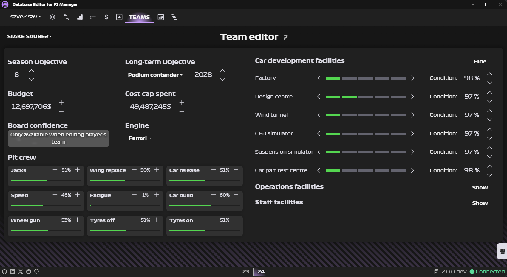Open the hierarchy chart icon in the toolbar

tap(174, 17)
